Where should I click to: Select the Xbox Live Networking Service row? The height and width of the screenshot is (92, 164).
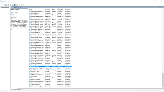50,86
